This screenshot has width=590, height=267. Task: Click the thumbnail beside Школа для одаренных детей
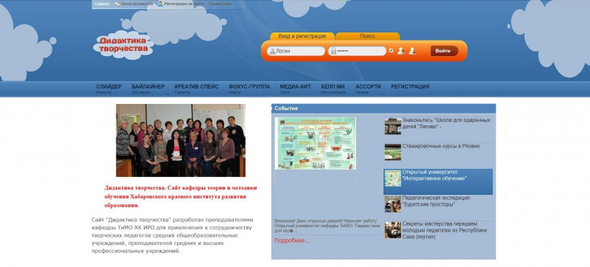(392, 126)
